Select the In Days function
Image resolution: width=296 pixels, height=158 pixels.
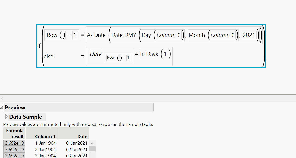pyautogui.click(x=149, y=54)
